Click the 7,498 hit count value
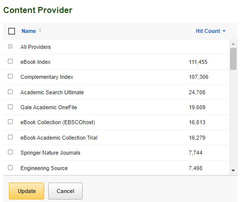 coord(196,168)
